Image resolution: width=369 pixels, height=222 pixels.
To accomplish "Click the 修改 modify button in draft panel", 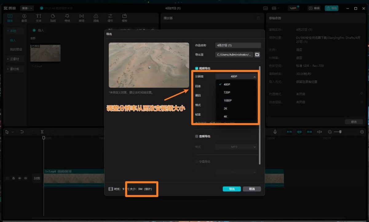I will pos(354,122).
